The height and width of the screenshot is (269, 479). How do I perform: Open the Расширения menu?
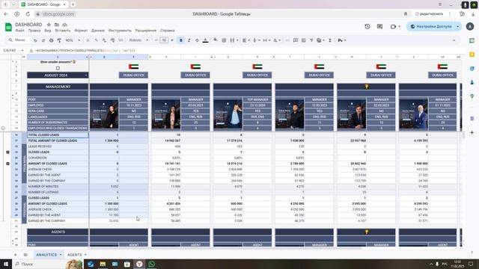click(x=146, y=31)
